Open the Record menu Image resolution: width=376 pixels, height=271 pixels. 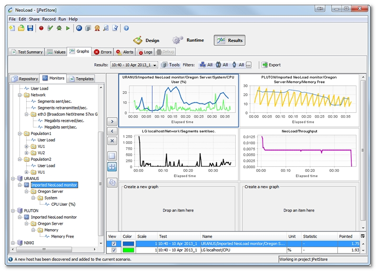point(49,19)
